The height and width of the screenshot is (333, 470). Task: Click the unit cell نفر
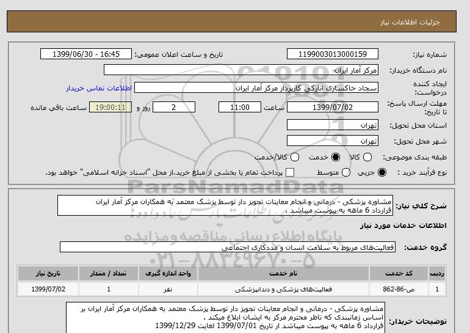click(168, 289)
